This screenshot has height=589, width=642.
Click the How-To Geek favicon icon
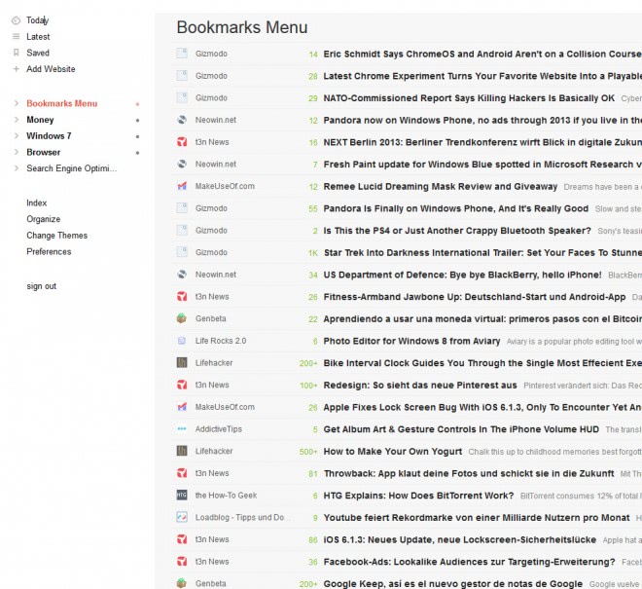[x=182, y=495]
